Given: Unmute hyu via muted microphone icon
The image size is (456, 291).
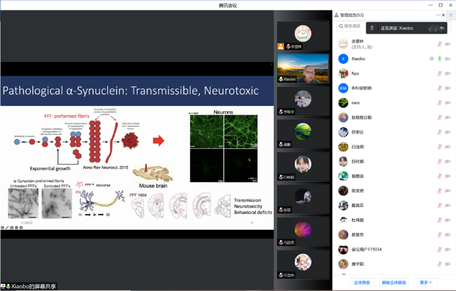Looking at the screenshot, I should (440, 73).
